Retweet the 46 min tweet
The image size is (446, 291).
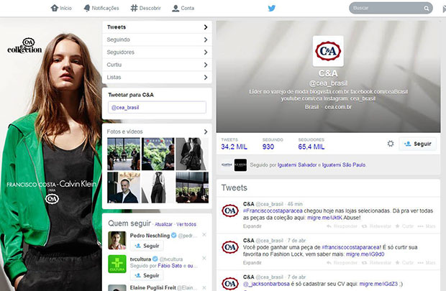(x=376, y=226)
